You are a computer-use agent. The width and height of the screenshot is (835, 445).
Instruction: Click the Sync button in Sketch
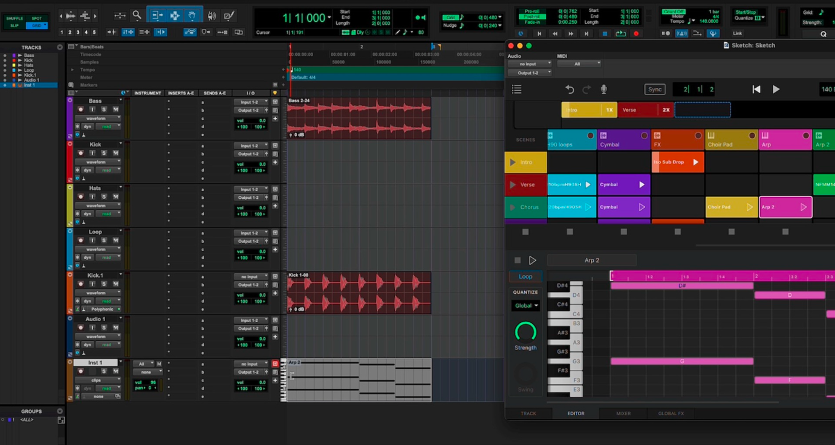pos(655,89)
